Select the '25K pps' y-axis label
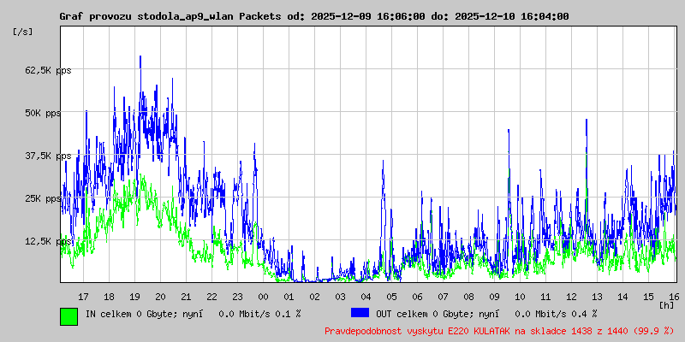This screenshot has height=342, width=685. pos(44,198)
